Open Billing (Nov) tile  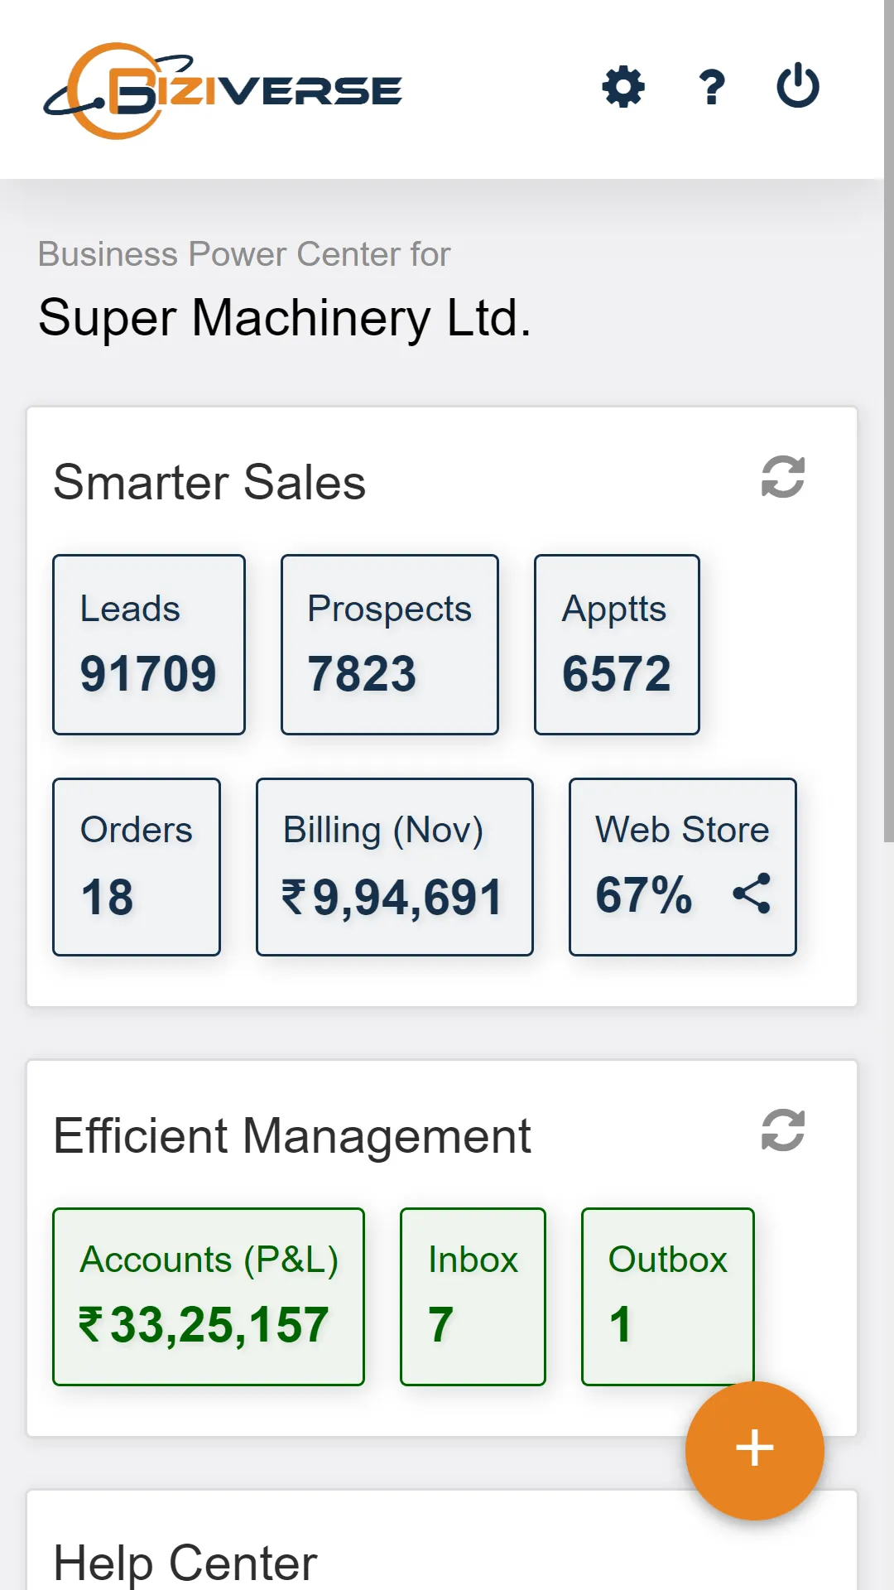point(394,867)
